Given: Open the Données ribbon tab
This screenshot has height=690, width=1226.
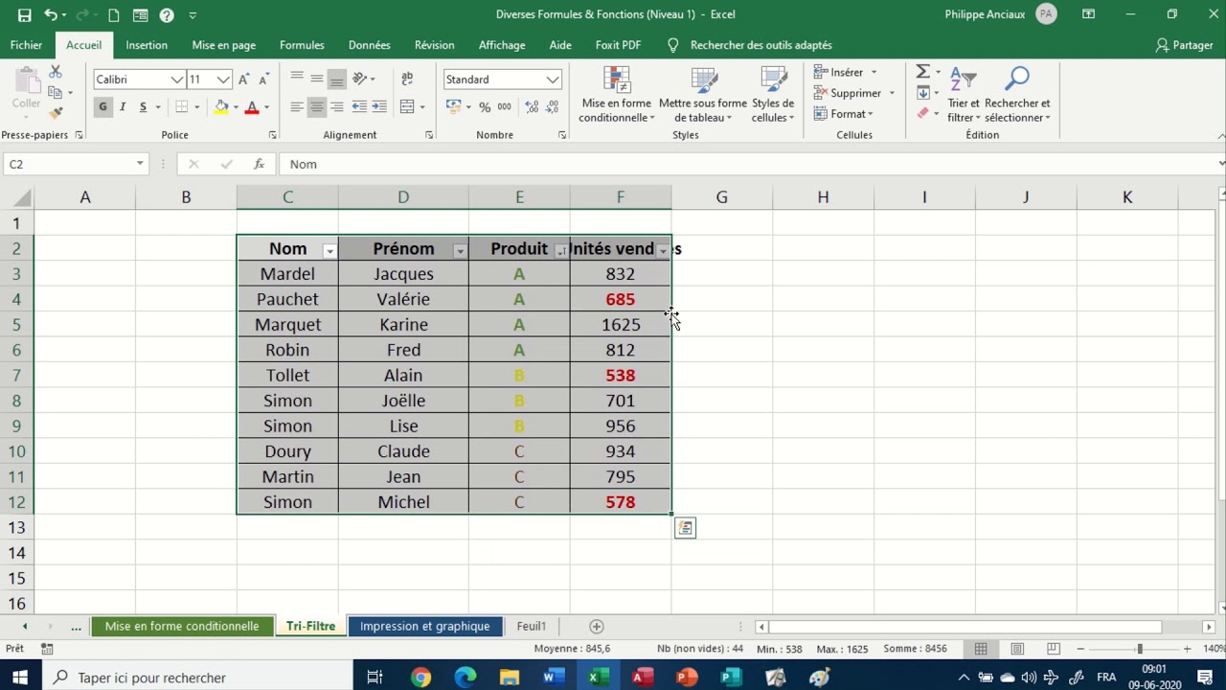Looking at the screenshot, I should tap(369, 45).
